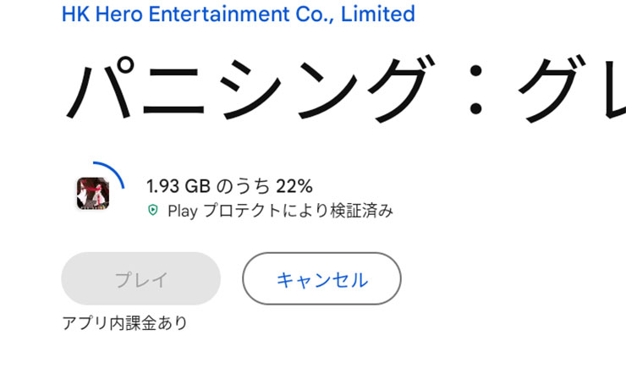Click the truncated グレ title portion
Screen dimensions: 626x385
point(572,89)
